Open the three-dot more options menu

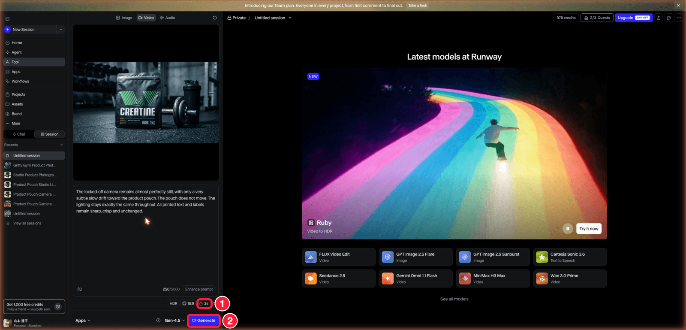click(679, 18)
